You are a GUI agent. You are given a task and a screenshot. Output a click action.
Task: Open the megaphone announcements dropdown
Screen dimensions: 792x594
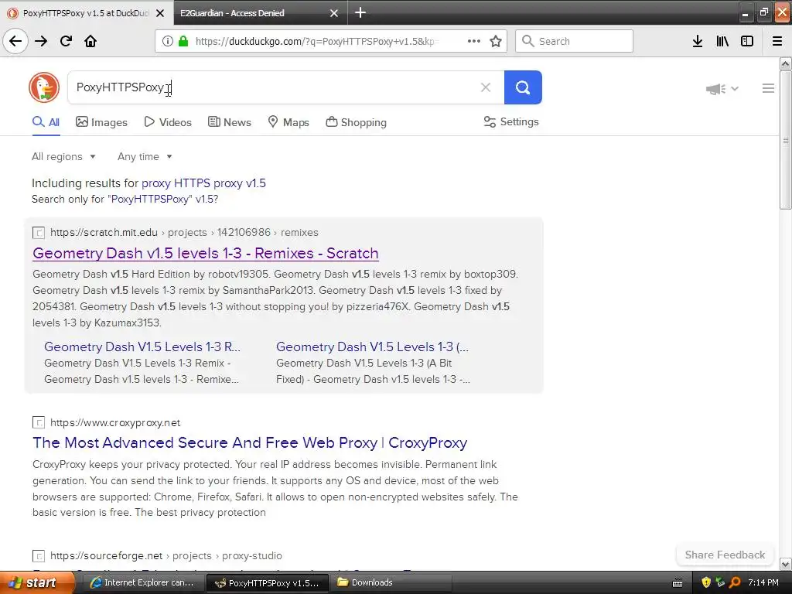click(722, 89)
